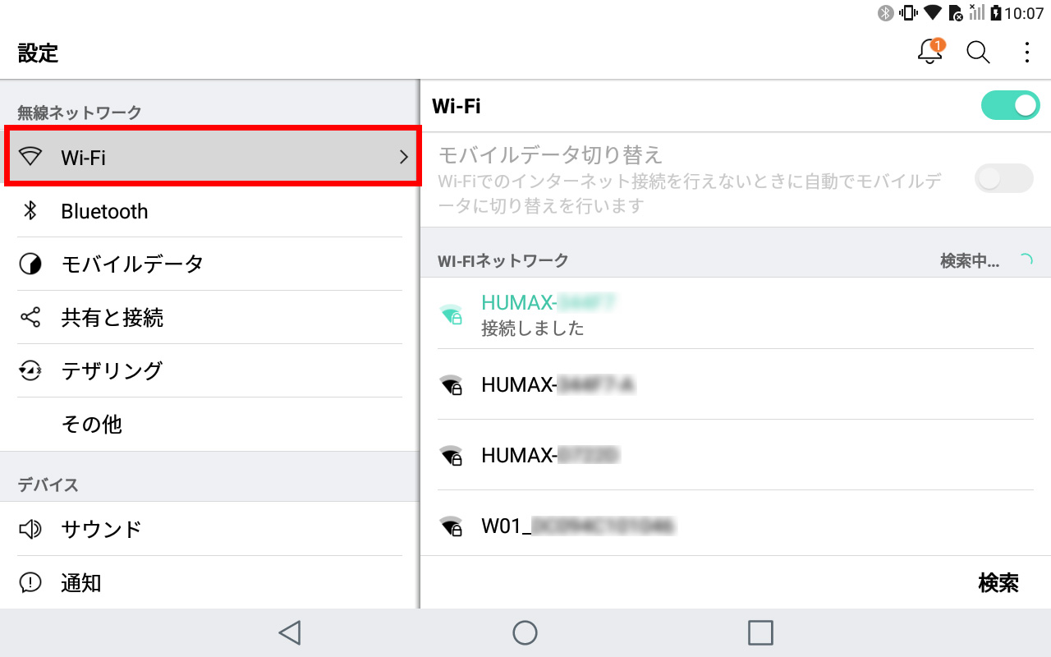The width and height of the screenshot is (1051, 657).
Task: Open the その他 settings entry
Action: 209,425
